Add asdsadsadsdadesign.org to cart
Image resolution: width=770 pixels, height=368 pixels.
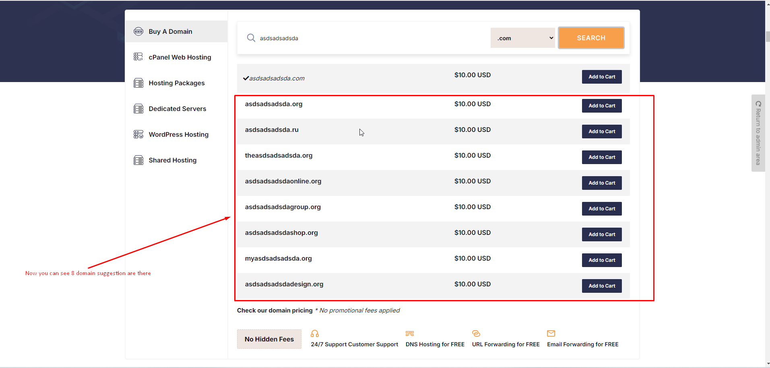tap(602, 286)
